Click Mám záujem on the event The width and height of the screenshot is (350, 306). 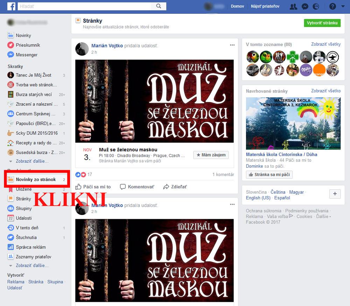211,155
